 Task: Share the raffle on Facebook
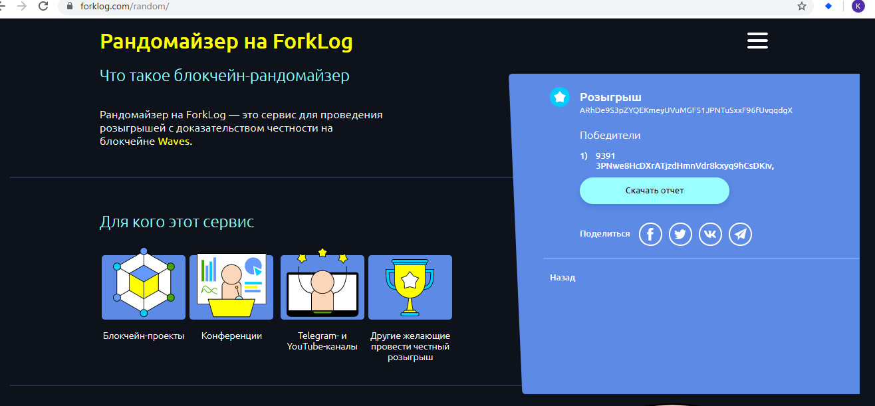coord(650,234)
